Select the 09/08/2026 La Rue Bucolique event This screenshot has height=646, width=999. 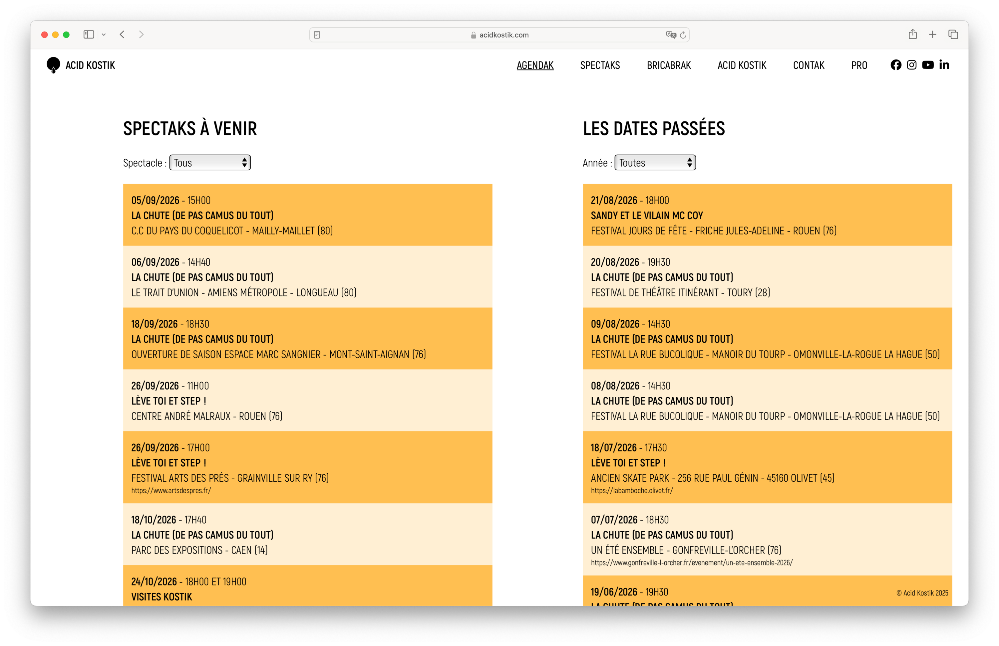[767, 338]
